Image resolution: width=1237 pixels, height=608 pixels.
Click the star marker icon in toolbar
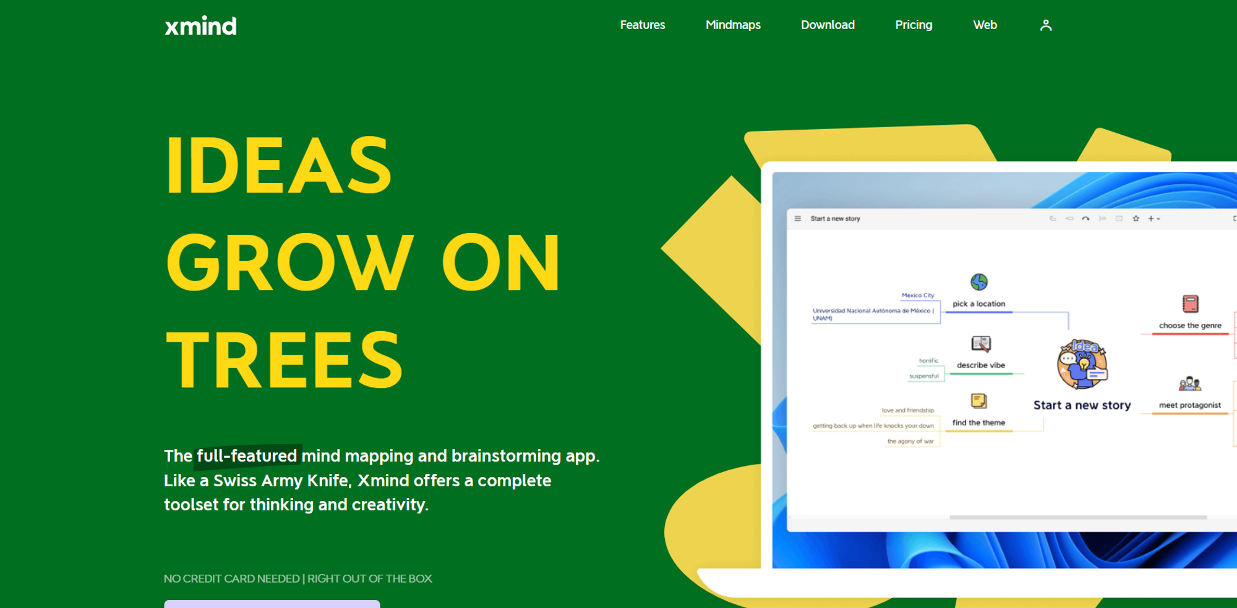click(1136, 219)
